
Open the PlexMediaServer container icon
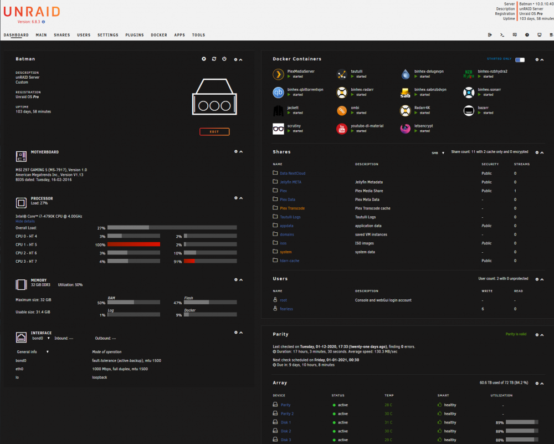[279, 74]
